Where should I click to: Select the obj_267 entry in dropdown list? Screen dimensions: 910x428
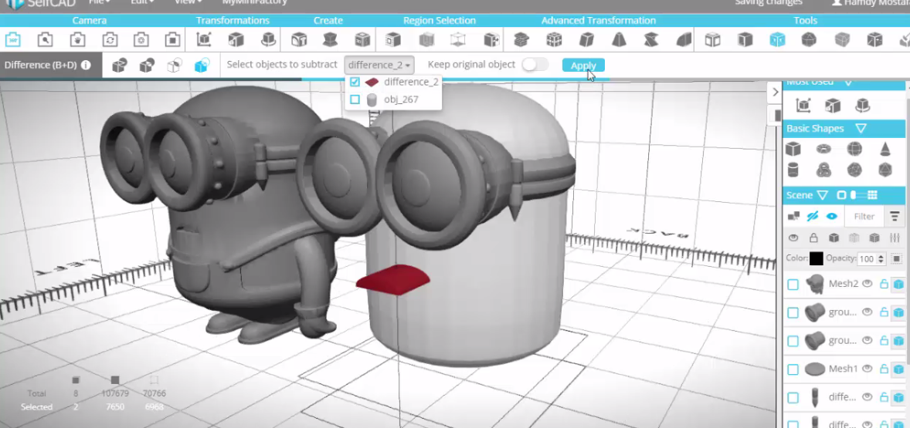pos(401,99)
